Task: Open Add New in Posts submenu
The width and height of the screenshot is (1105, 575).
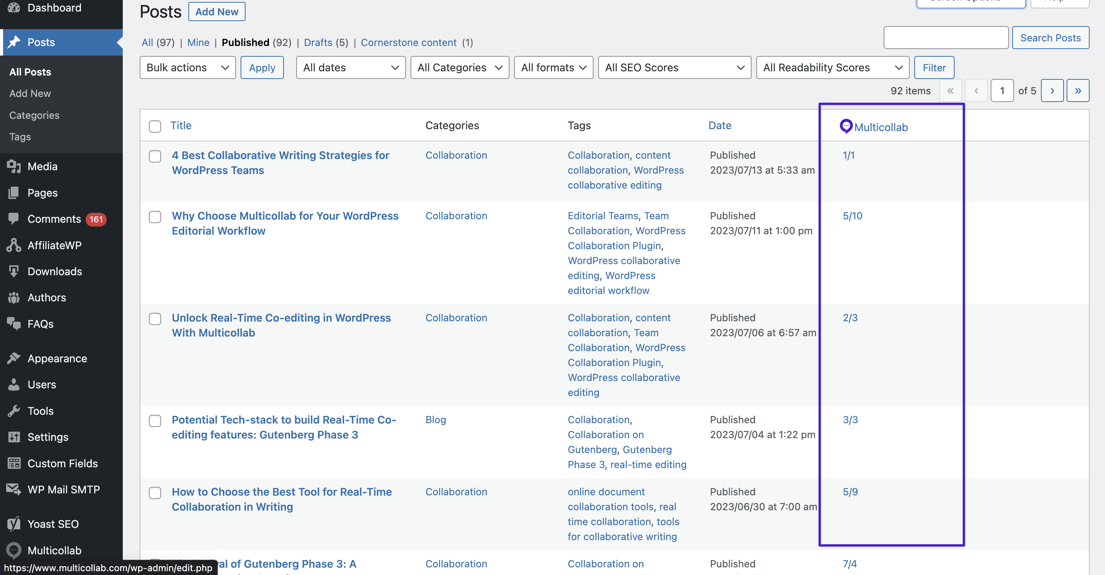Action: point(30,94)
